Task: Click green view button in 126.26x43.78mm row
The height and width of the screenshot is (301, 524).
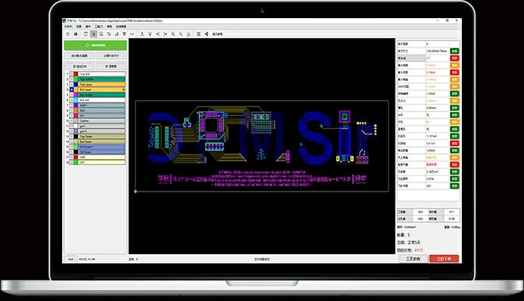Action: coord(454,51)
